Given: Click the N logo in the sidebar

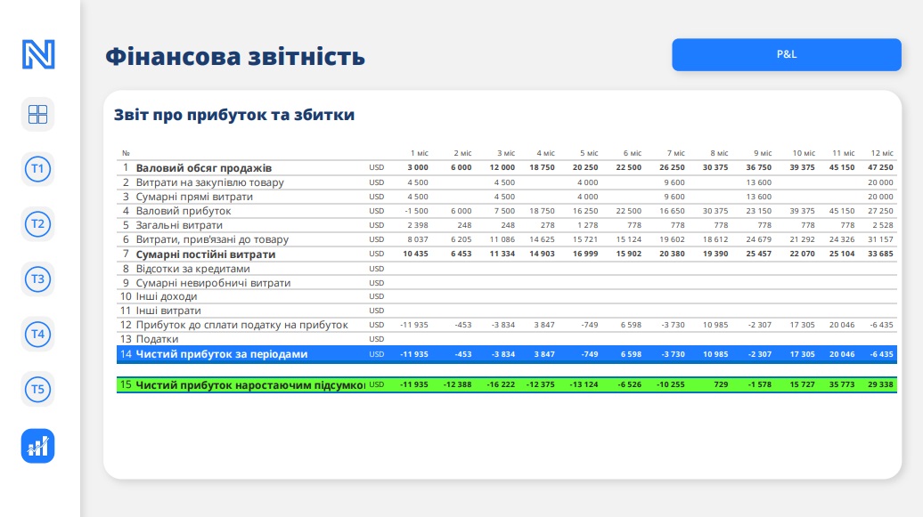Looking at the screenshot, I should click(38, 54).
